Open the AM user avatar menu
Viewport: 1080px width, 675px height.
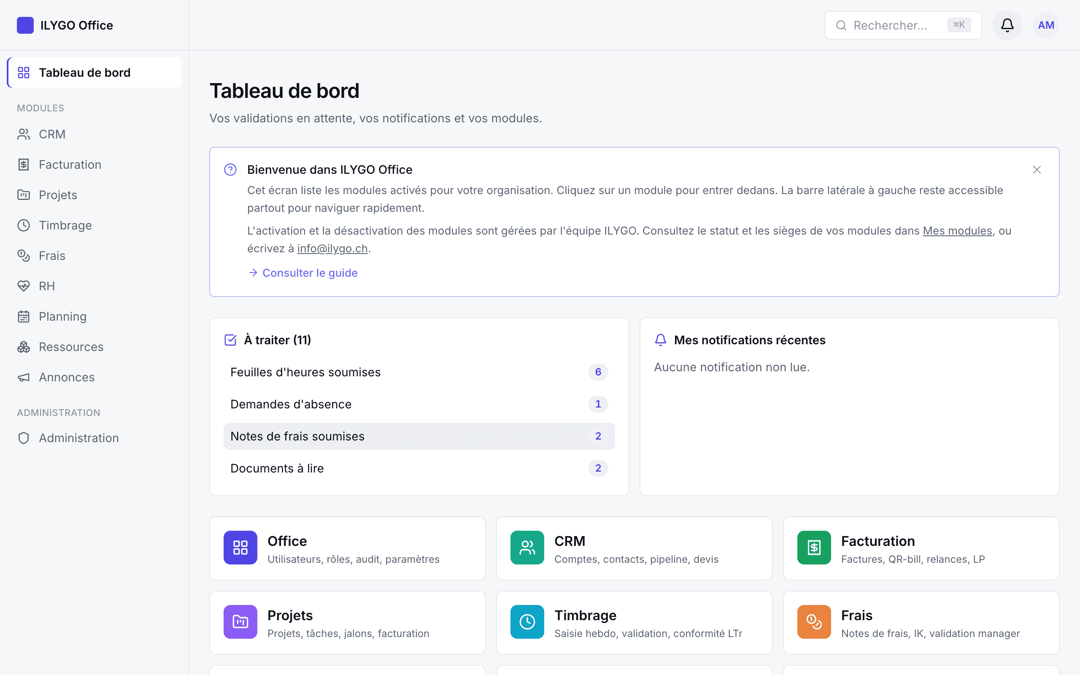[1046, 25]
